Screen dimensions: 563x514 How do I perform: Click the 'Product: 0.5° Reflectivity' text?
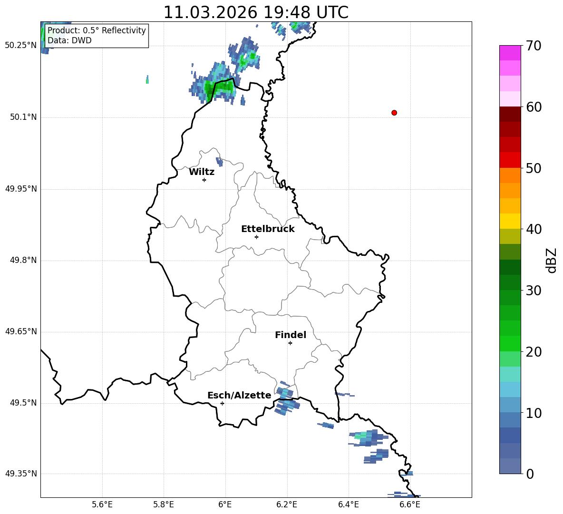tap(97, 30)
